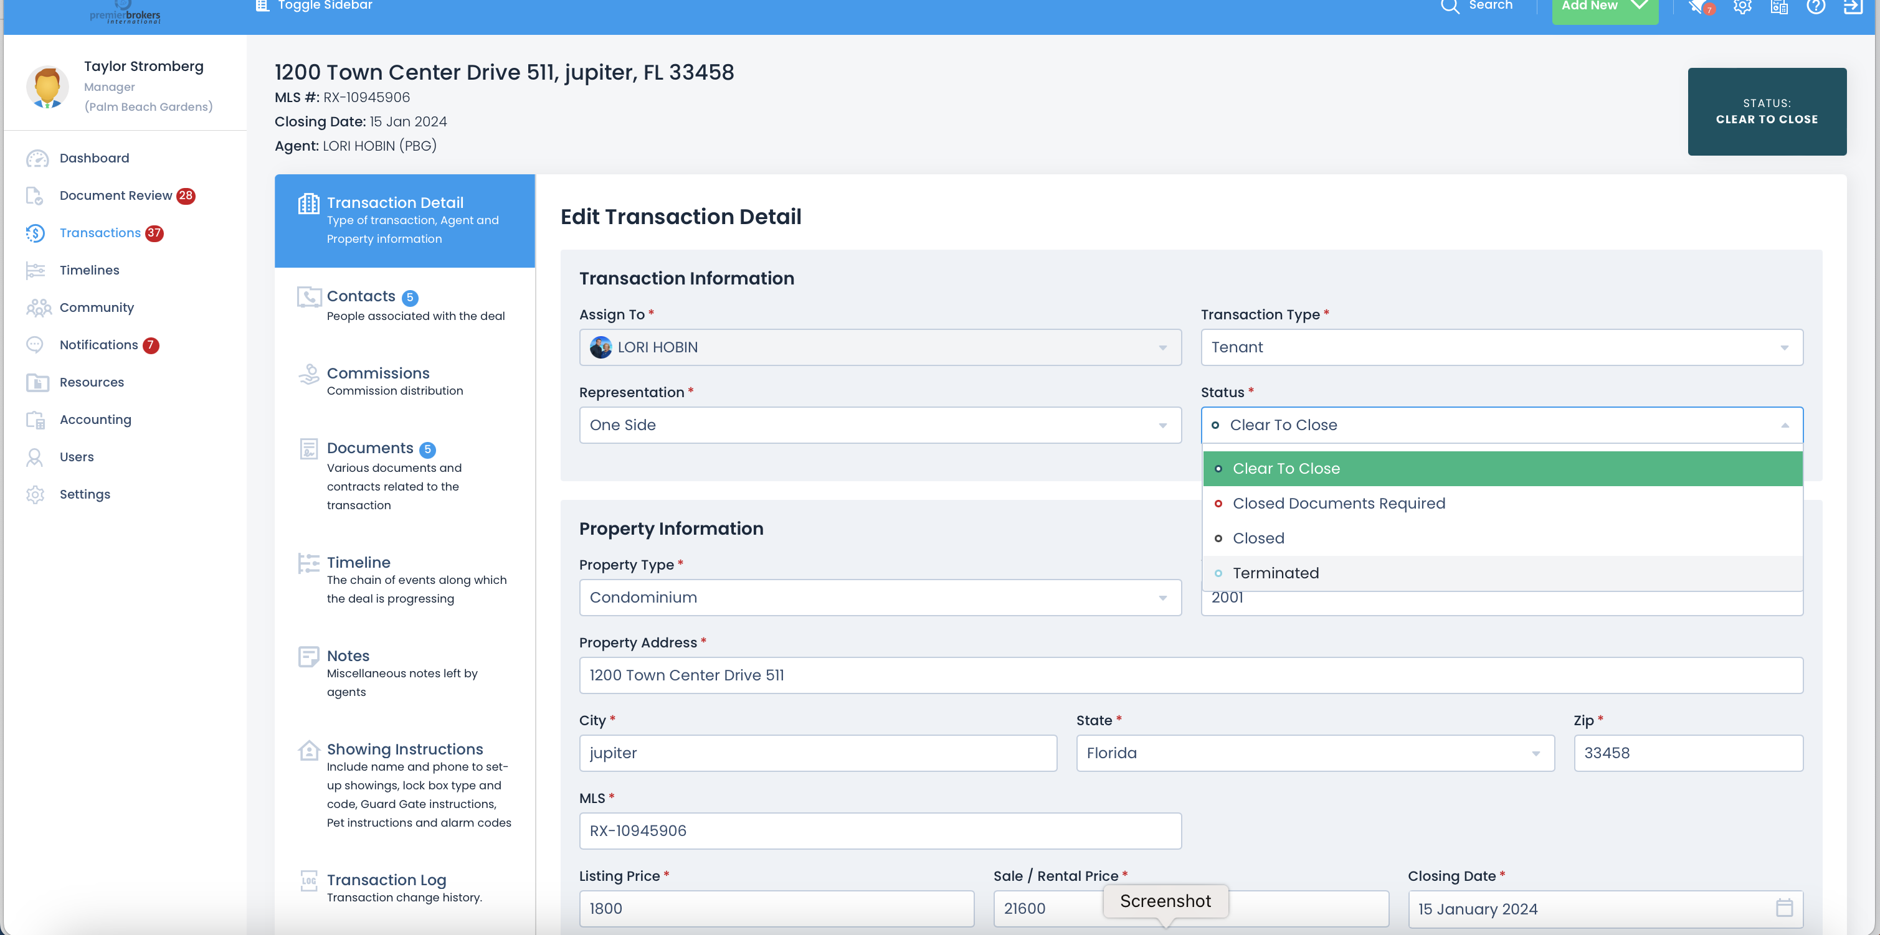Click the Users person icon
This screenshot has width=1880, height=935.
click(x=34, y=456)
